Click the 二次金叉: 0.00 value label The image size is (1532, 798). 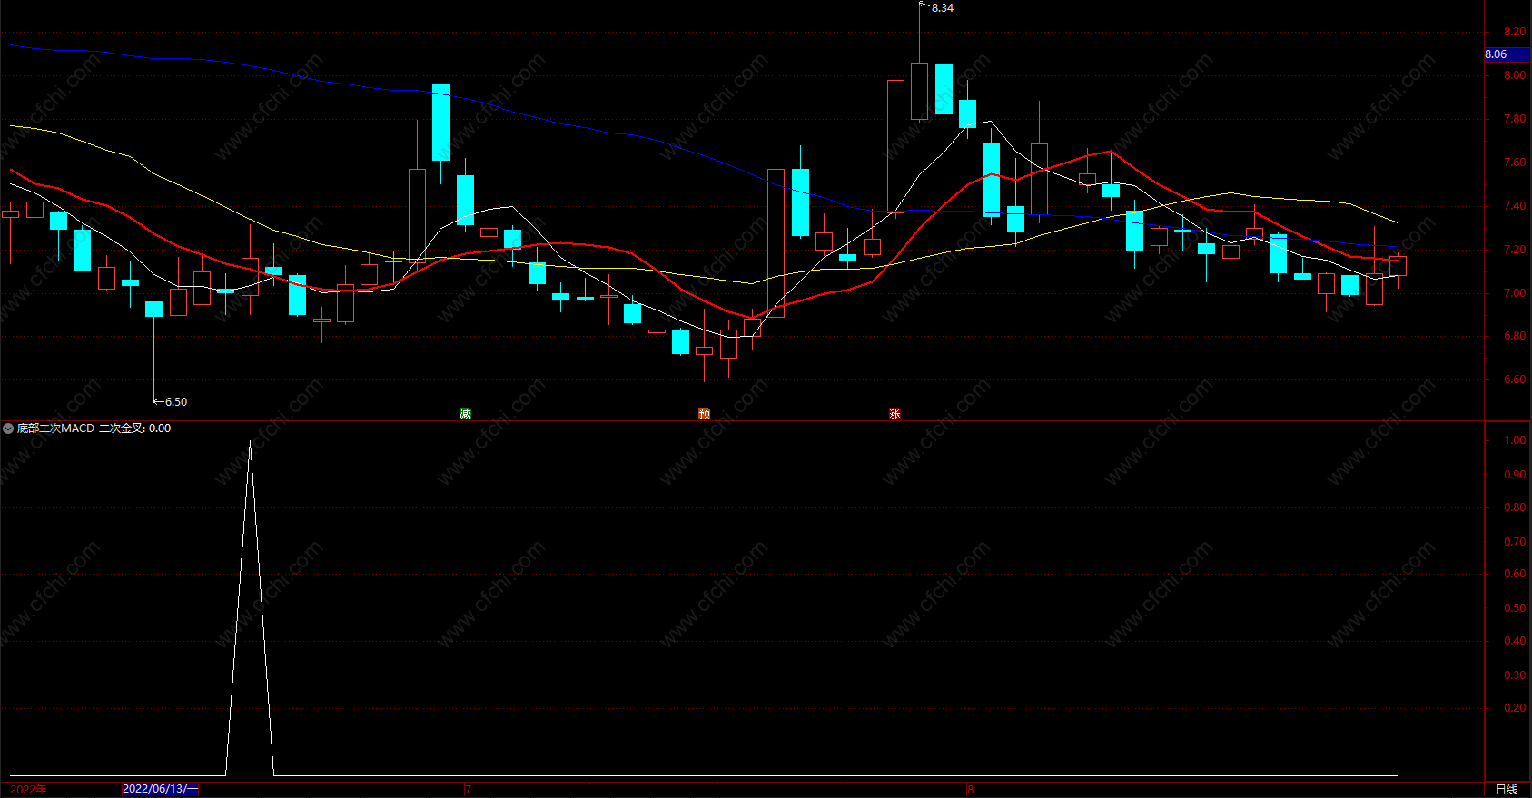coord(134,429)
